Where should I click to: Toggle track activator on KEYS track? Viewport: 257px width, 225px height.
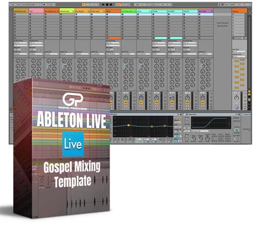[x=141, y=103]
